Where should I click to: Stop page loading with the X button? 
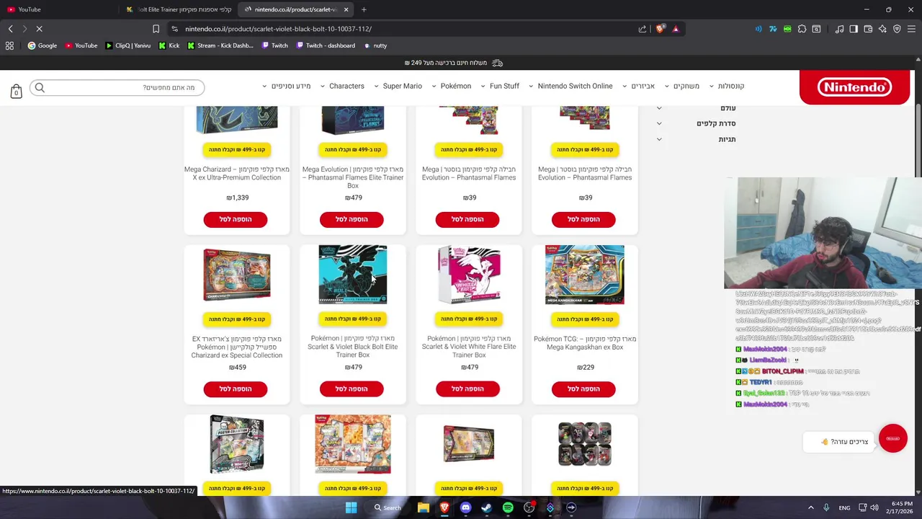tap(39, 29)
